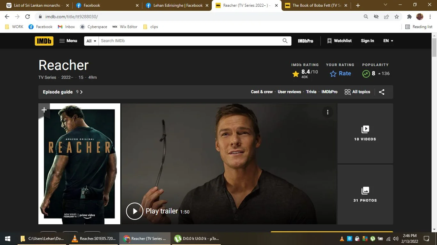The height and width of the screenshot is (245, 437).
Task: Open the Reading list panel
Action: click(x=419, y=27)
